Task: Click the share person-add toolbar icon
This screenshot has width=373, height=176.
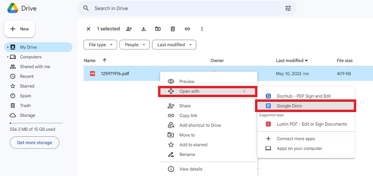Action: (129, 29)
